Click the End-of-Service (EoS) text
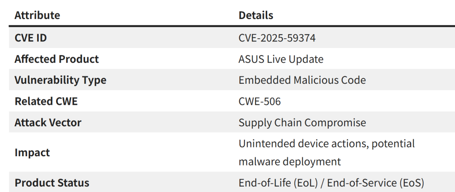 point(375,183)
